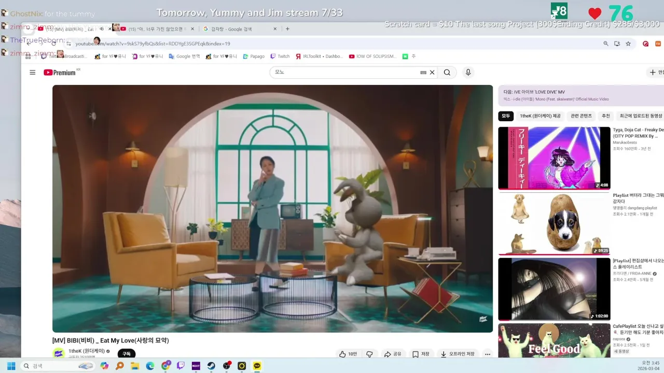Go to YouTube Premium home logo

61,73
